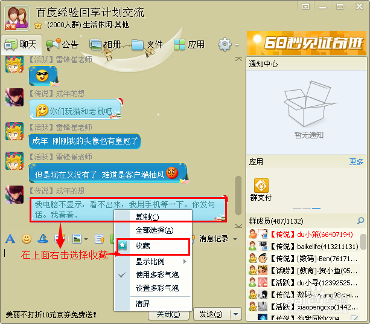Select 清屏 to clear the screen

[153, 303]
